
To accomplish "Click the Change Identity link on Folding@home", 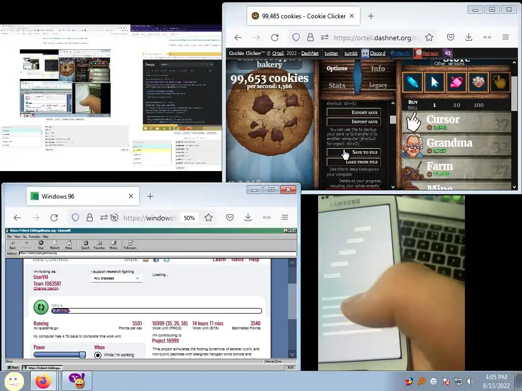I will 46,289.
